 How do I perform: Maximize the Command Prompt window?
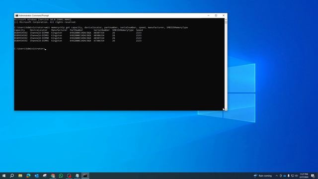pos(216,15)
